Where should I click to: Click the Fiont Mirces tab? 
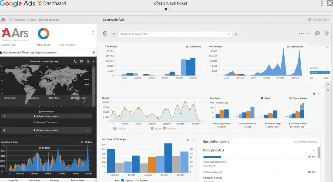coord(66,45)
